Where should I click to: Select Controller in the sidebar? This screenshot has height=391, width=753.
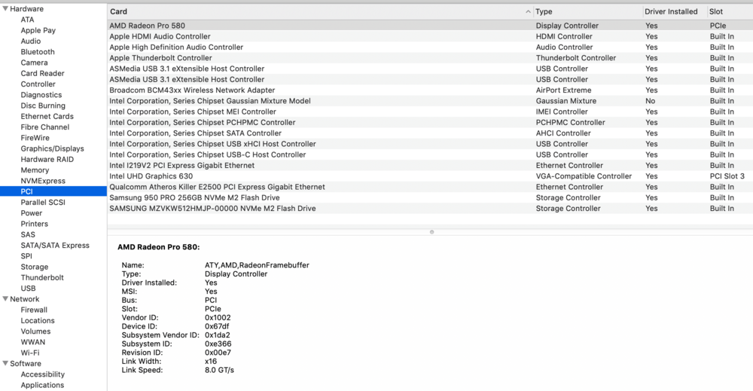click(x=38, y=84)
